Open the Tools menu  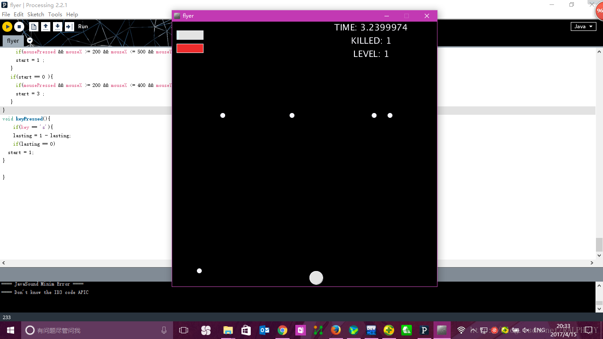pyautogui.click(x=55, y=15)
